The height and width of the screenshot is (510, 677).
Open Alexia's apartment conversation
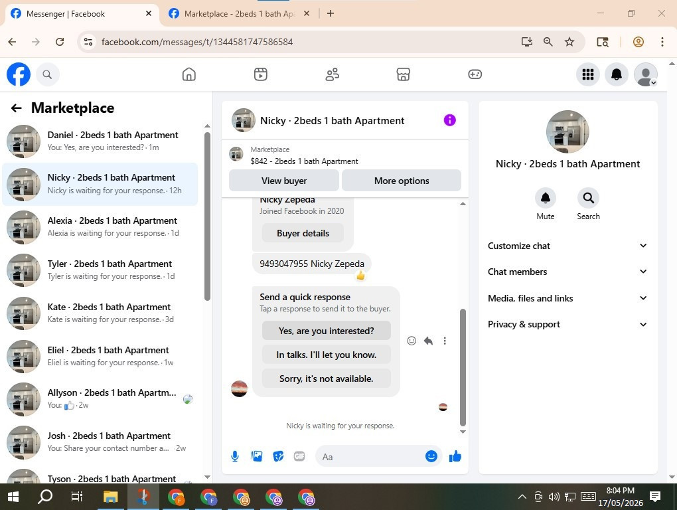100,226
